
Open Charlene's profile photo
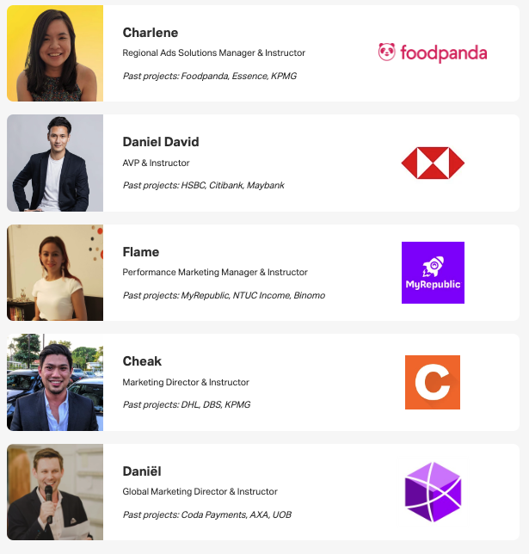(55, 53)
